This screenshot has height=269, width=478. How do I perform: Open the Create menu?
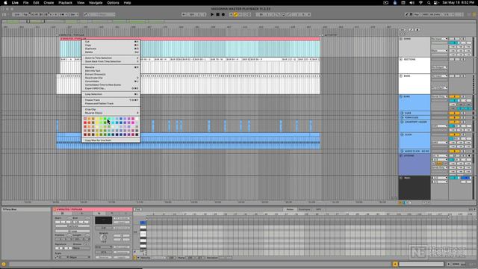point(49,3)
